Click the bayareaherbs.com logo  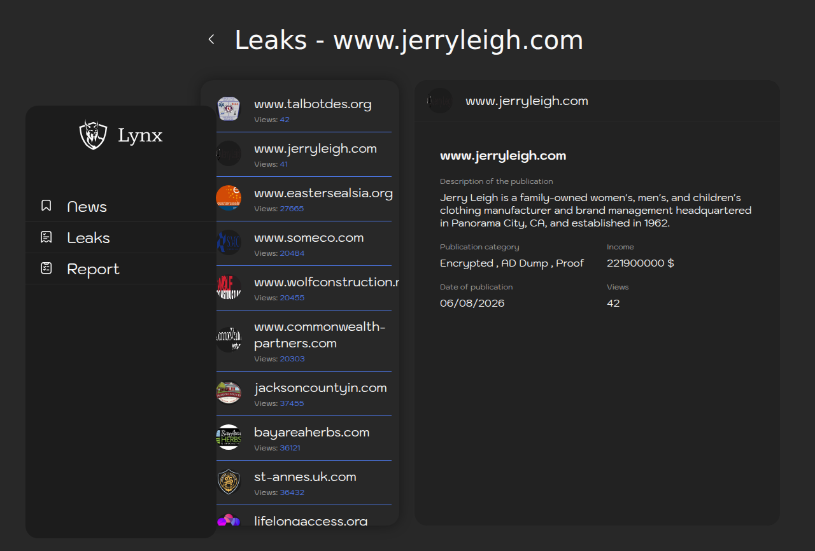pyautogui.click(x=229, y=437)
